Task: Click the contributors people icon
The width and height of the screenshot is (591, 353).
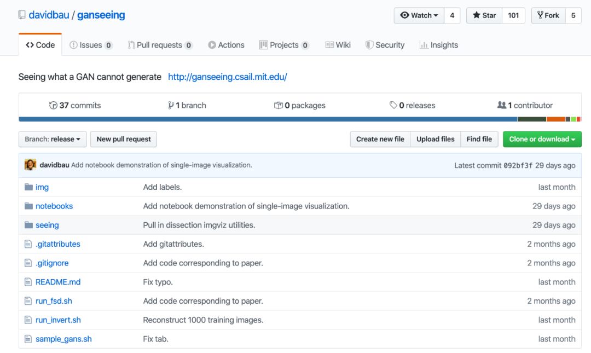Action: 501,105
